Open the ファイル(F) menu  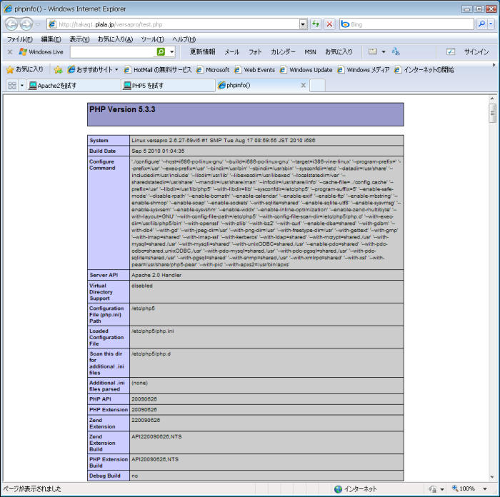20,39
